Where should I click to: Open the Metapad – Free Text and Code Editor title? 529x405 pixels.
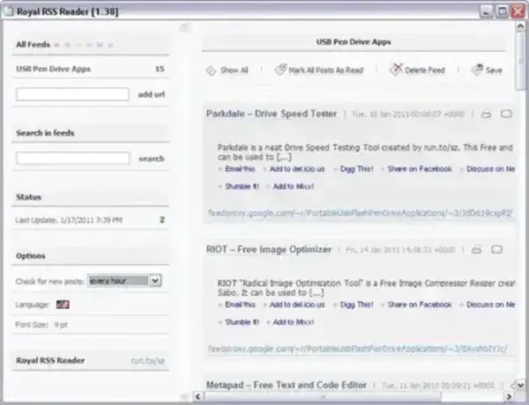click(x=287, y=385)
